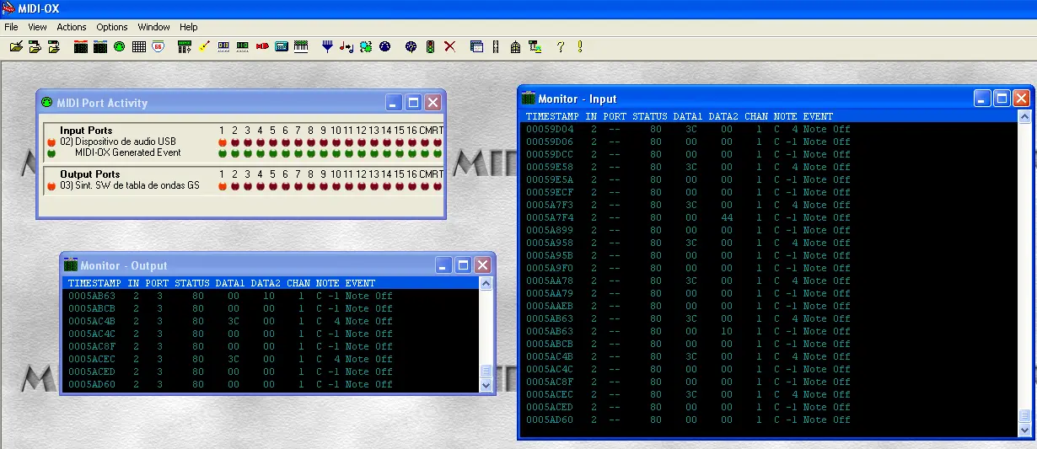Select row 0005A7F4 in Monitor - Input

(x=769, y=217)
